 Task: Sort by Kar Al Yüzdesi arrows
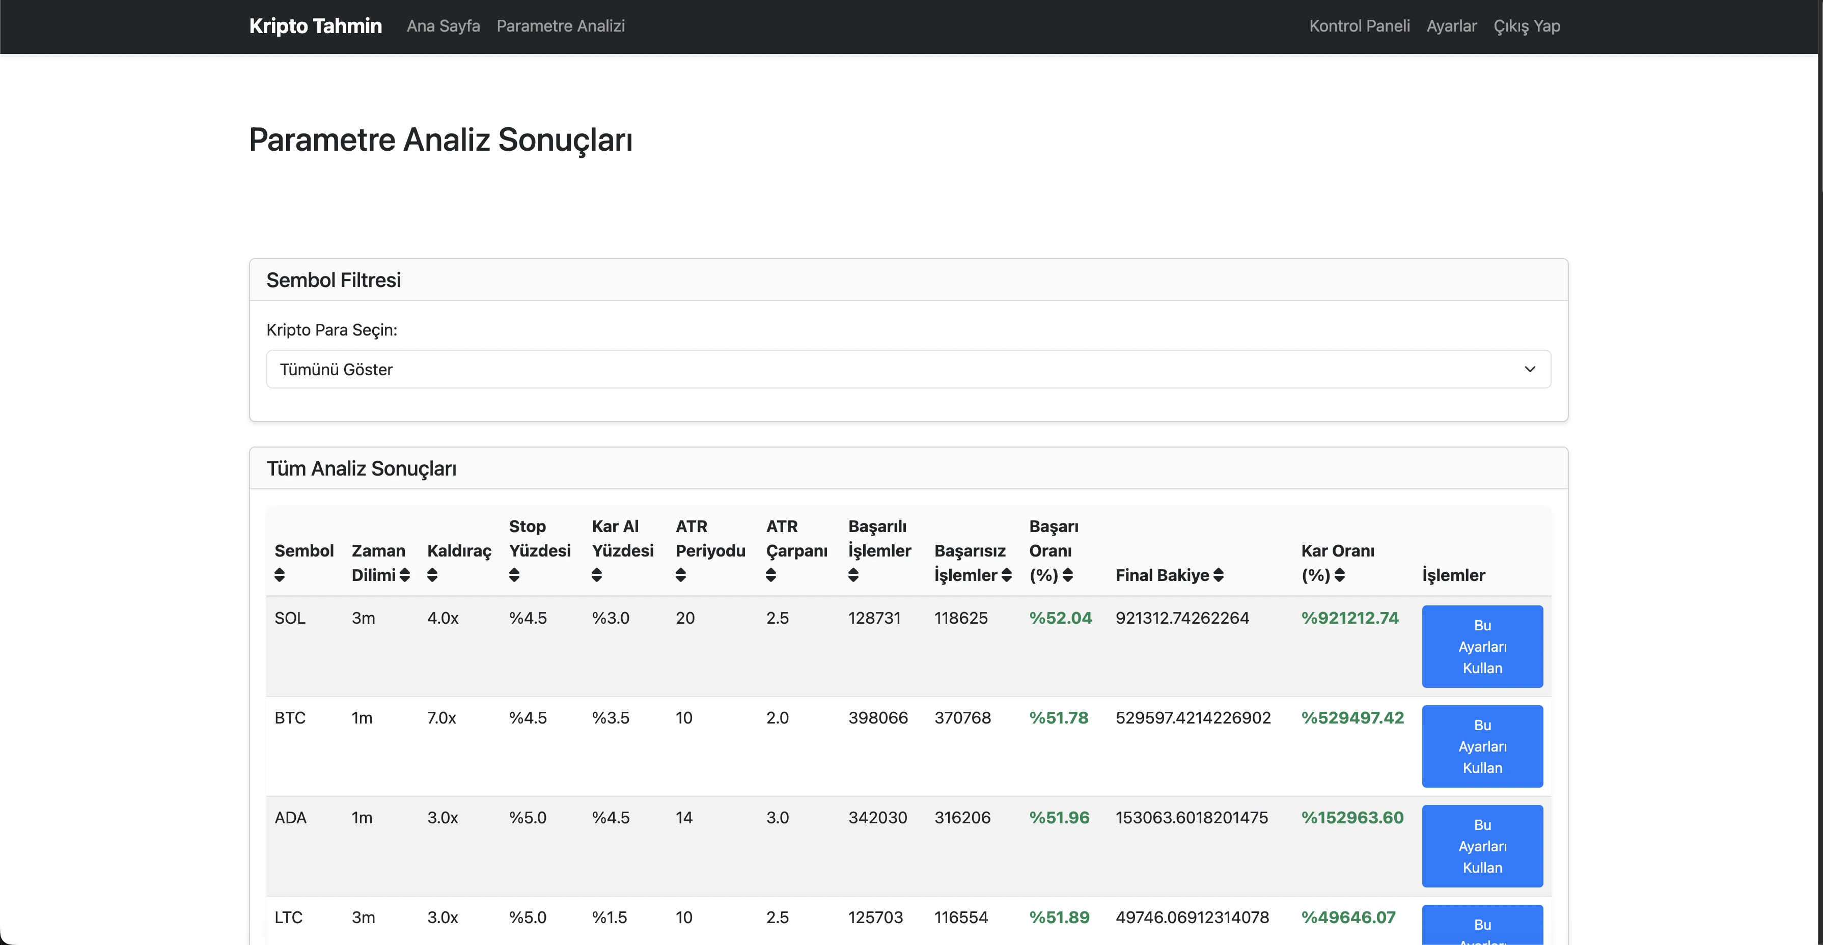(x=597, y=575)
